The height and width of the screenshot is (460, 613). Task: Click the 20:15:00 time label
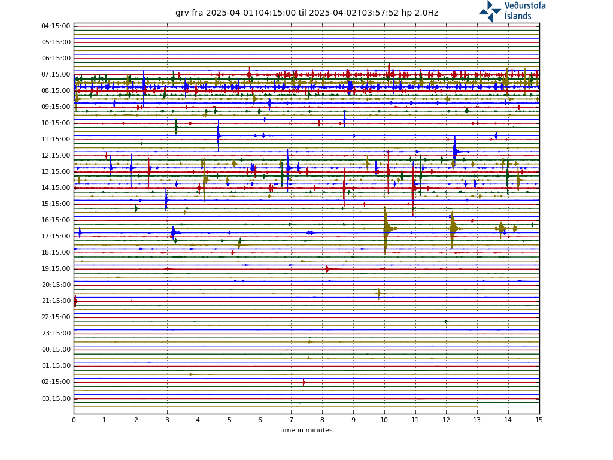click(56, 285)
